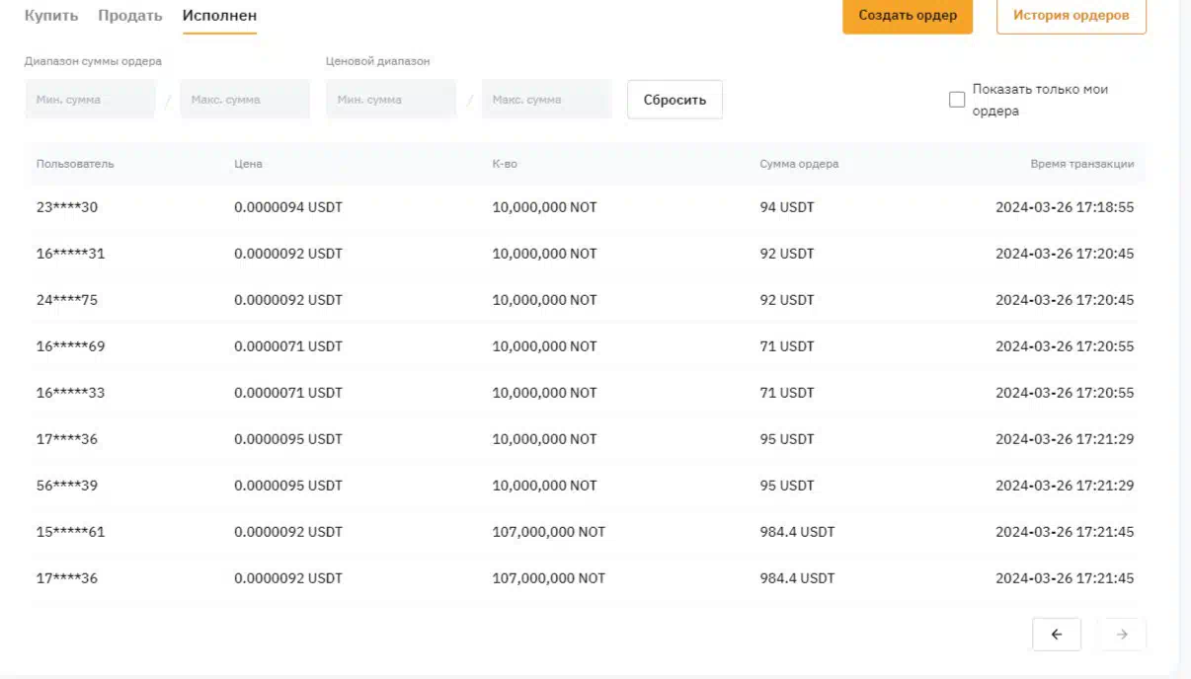Open История ордеров
Image resolution: width=1191 pixels, height=679 pixels.
point(1072,16)
